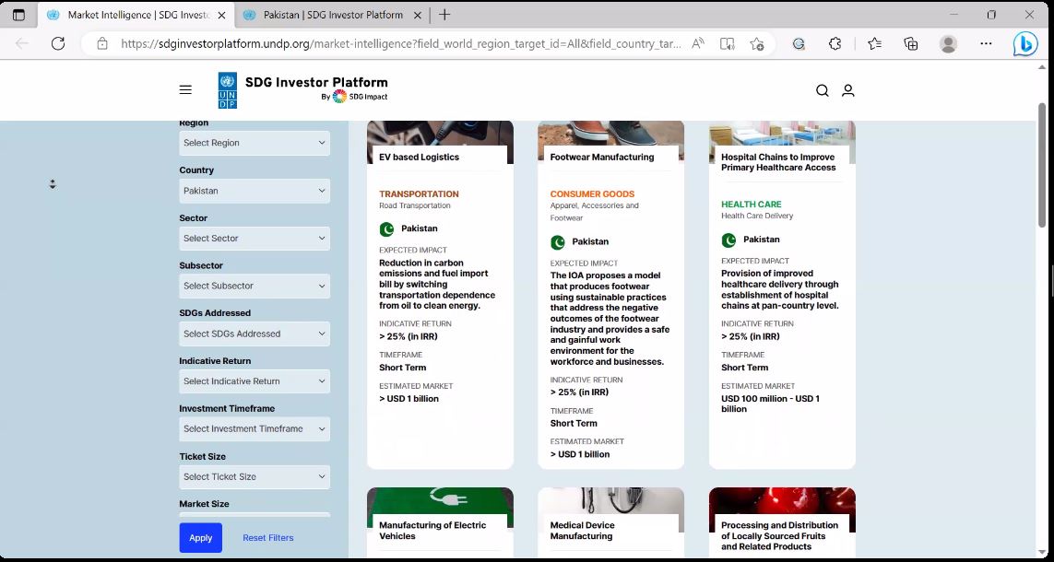Go back with the browser back arrow

click(21, 43)
